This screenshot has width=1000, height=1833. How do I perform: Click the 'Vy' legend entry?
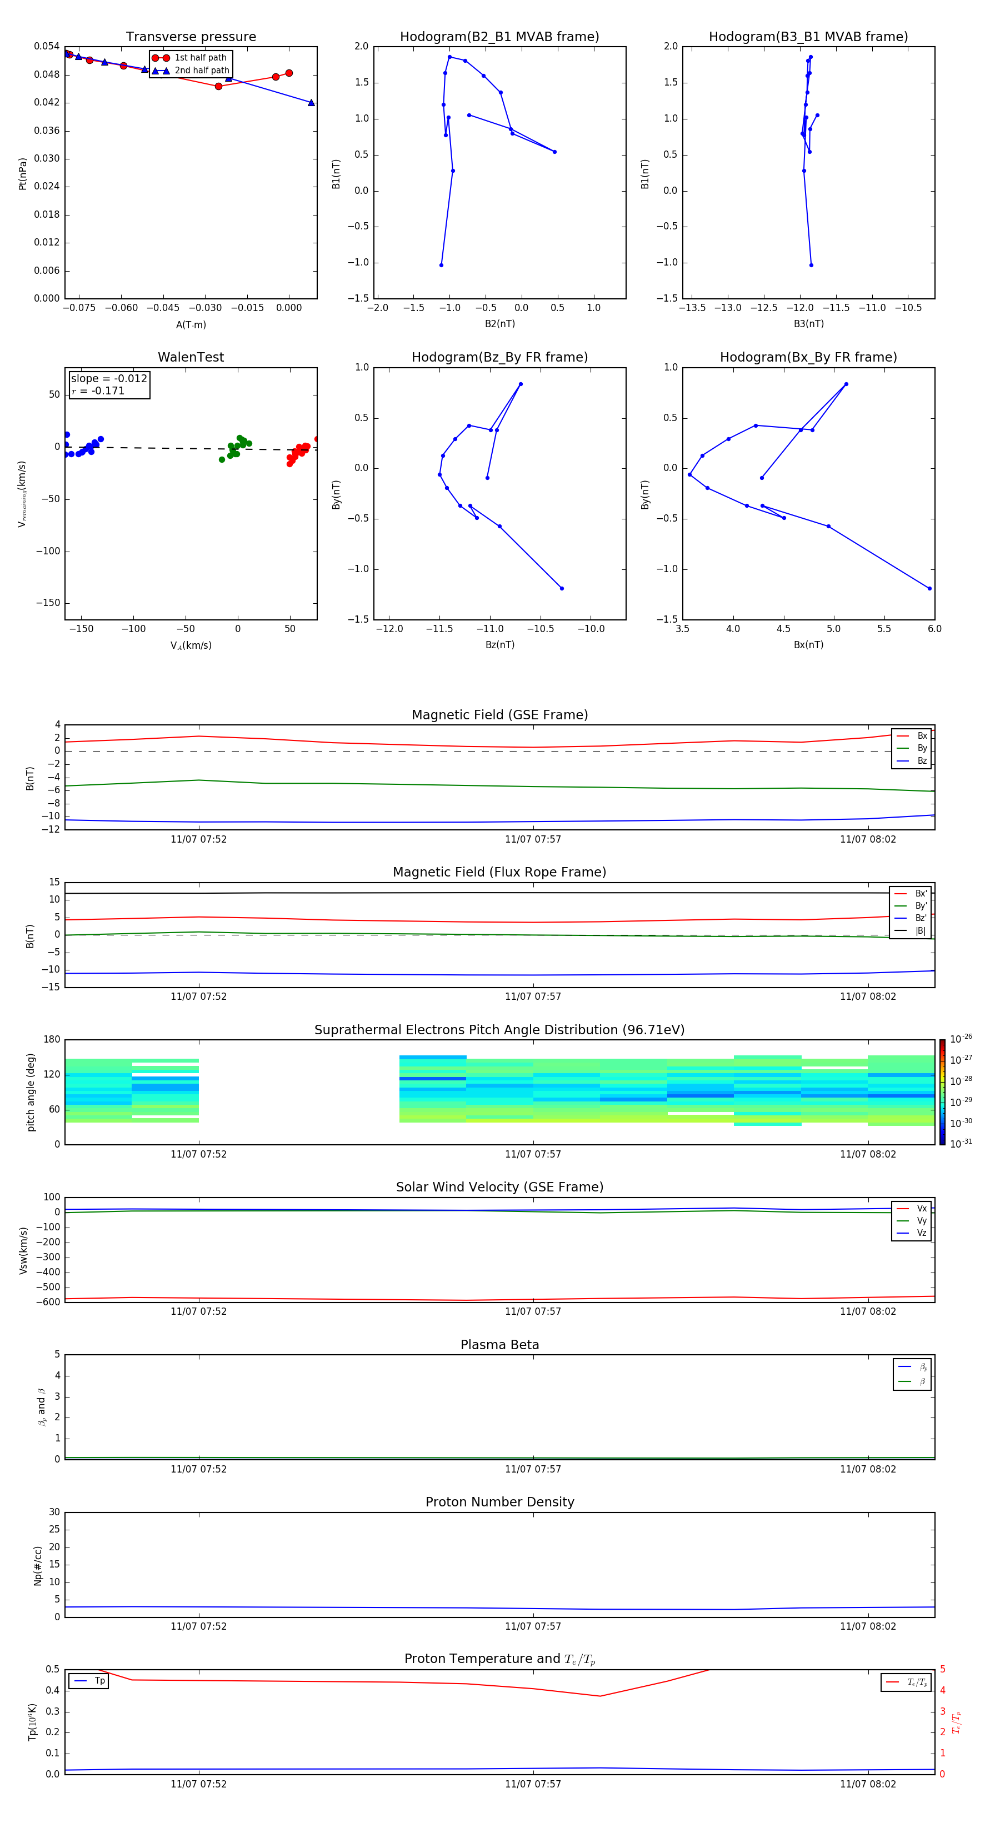[912, 1221]
